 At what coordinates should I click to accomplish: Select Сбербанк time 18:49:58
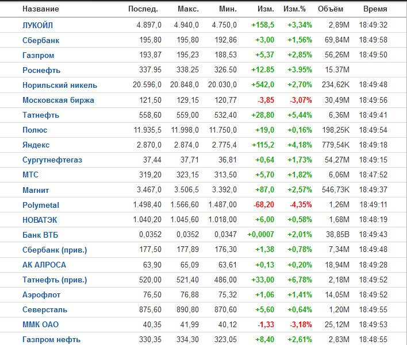coord(373,40)
